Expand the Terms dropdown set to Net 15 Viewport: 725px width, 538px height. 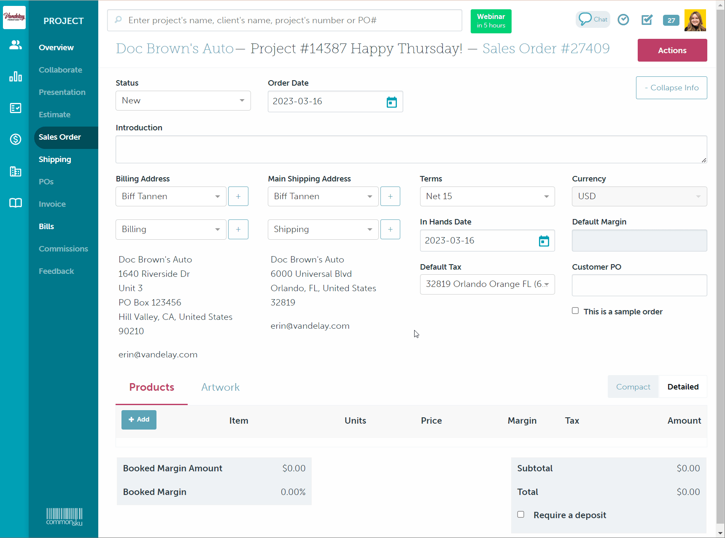[487, 196]
